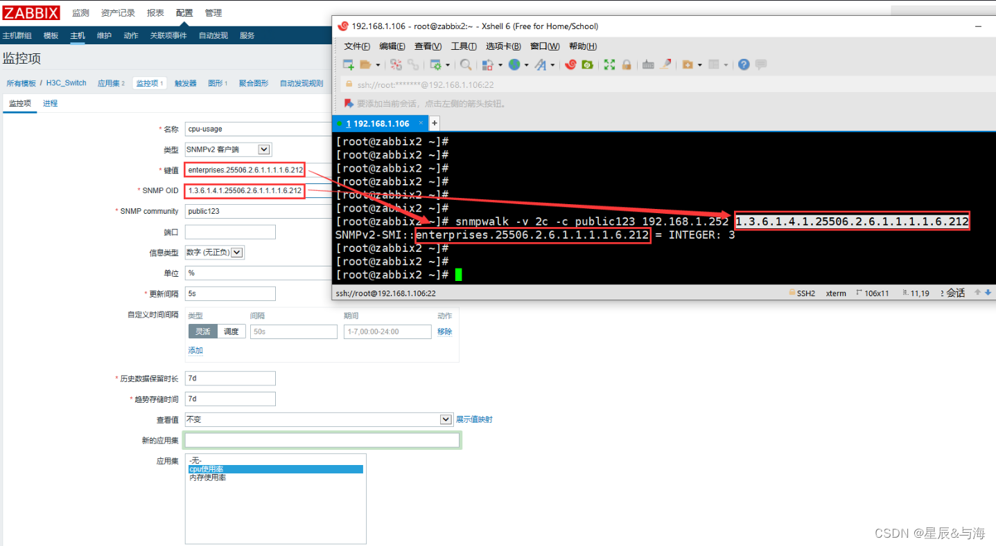Click the keyboard icon in Xshell toolbar

click(649, 64)
